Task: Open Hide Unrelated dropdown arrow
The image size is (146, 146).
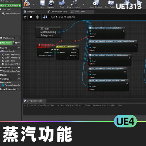Action: pyautogui.click(x=84, y=4)
